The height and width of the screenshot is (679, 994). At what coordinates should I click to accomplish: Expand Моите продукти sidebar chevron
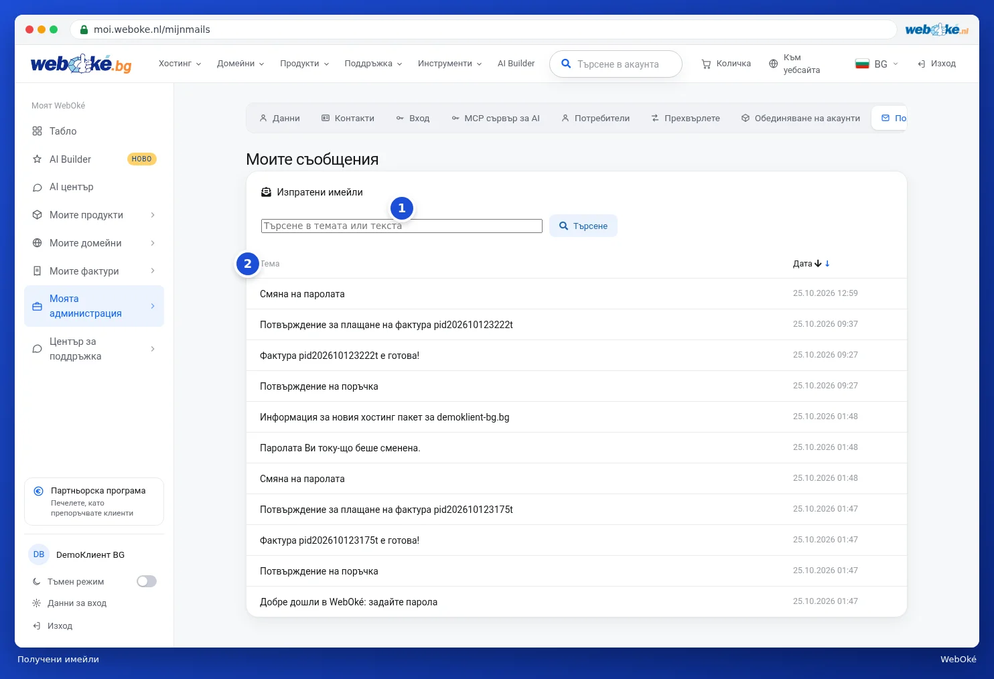point(153,215)
